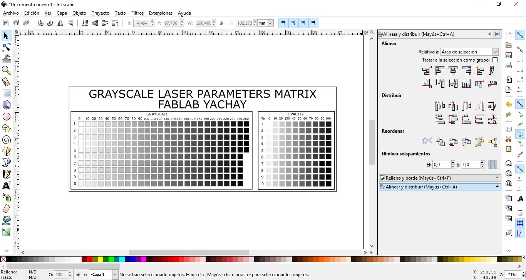Select the Node editing tool
This screenshot has height=280, width=526.
6,47
